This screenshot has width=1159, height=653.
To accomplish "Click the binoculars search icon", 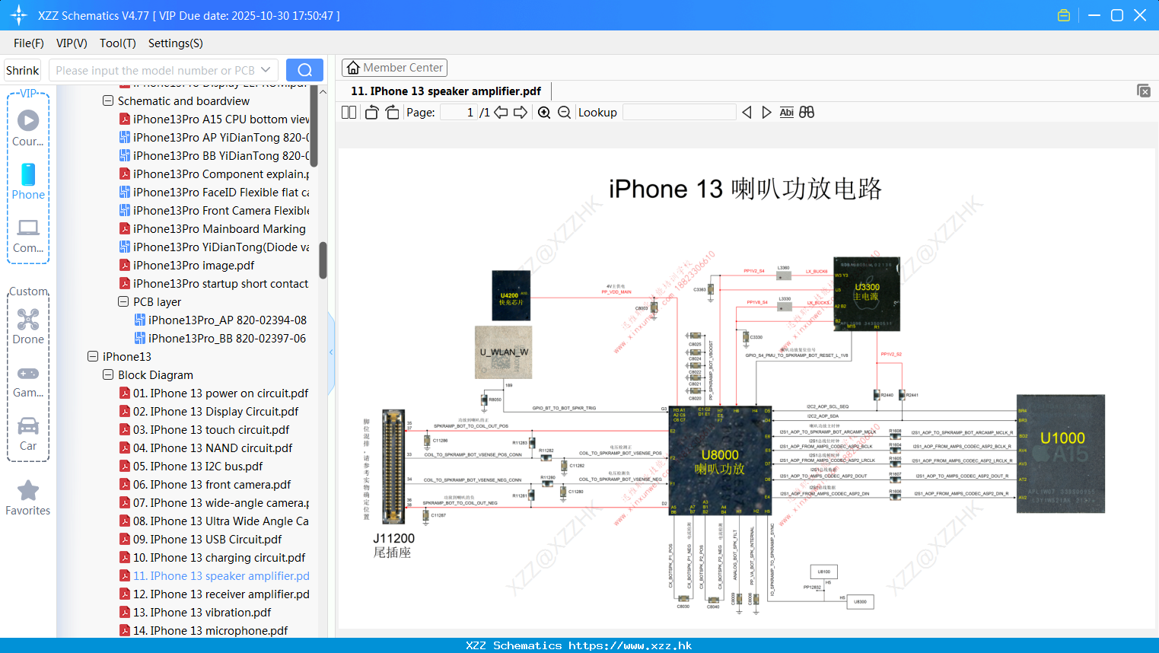I will (x=807, y=113).
